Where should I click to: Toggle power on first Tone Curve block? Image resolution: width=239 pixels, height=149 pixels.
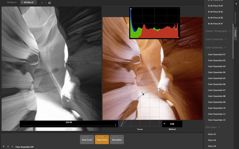point(92,136)
